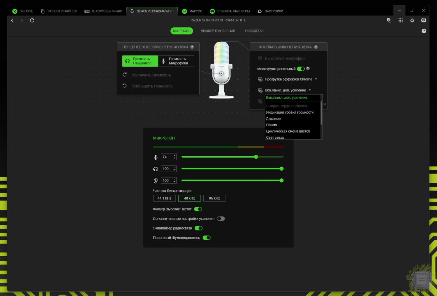437x296 pixels.
Task: Click the refresh icon in navigation bar
Action: click(32, 20)
